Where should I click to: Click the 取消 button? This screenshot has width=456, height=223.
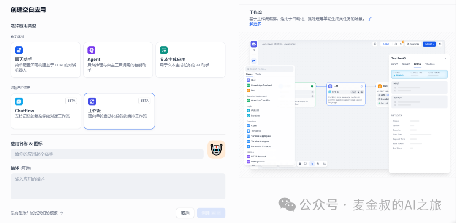[x=185, y=213]
